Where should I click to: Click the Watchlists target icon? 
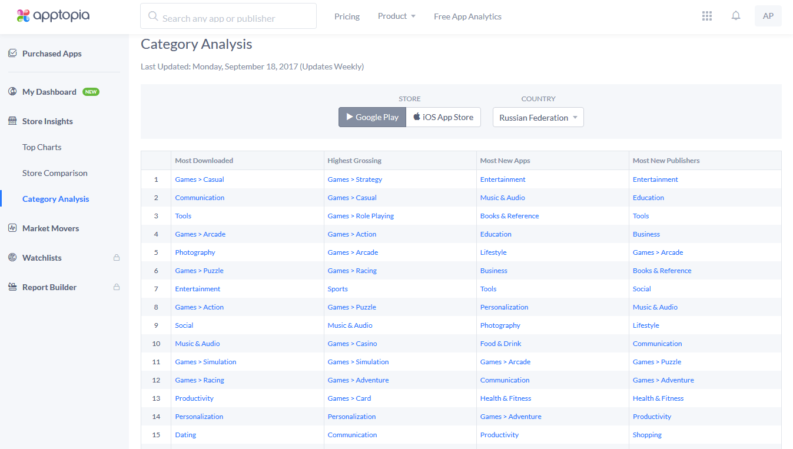click(12, 258)
